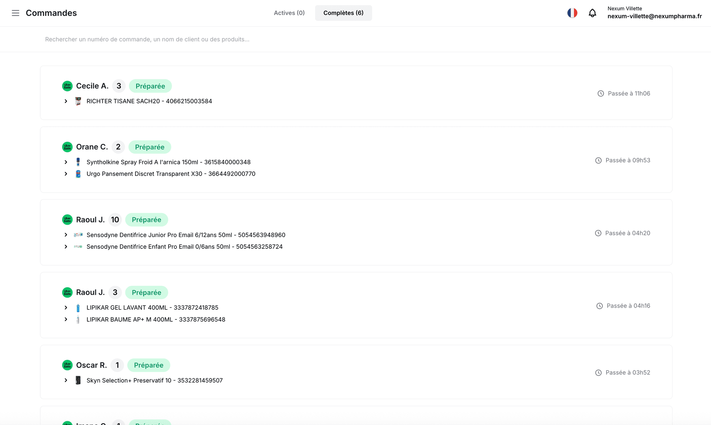Switch to Actives (0) tab
The image size is (711, 425).
[x=289, y=13]
